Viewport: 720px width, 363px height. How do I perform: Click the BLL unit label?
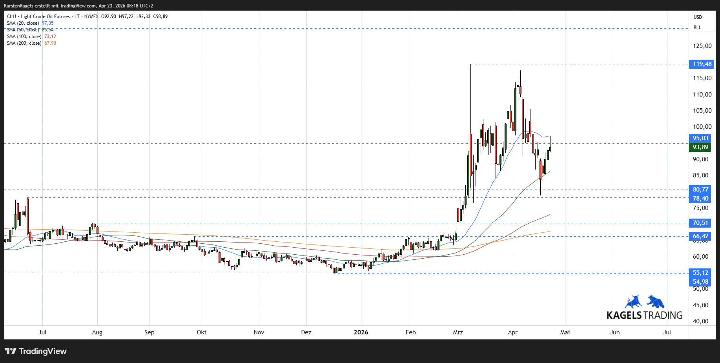pos(697,27)
